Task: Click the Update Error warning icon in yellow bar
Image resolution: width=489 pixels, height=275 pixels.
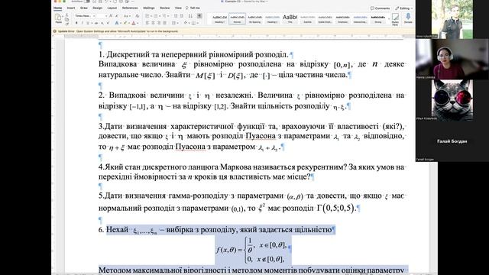Action: coord(55,31)
